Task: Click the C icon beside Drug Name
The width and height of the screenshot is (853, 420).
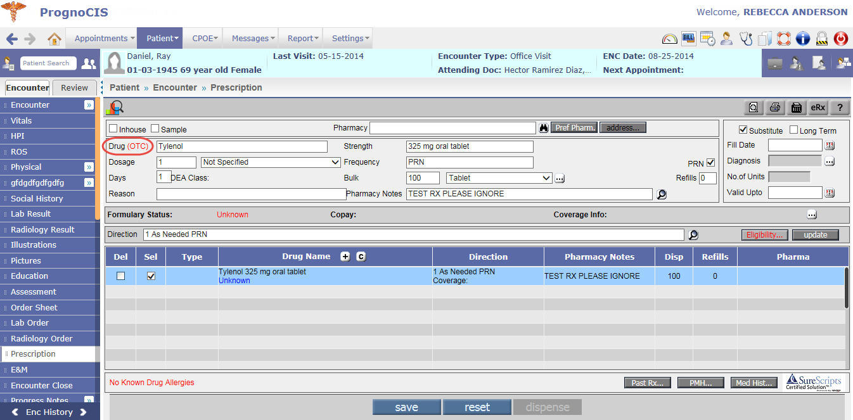Action: point(361,257)
